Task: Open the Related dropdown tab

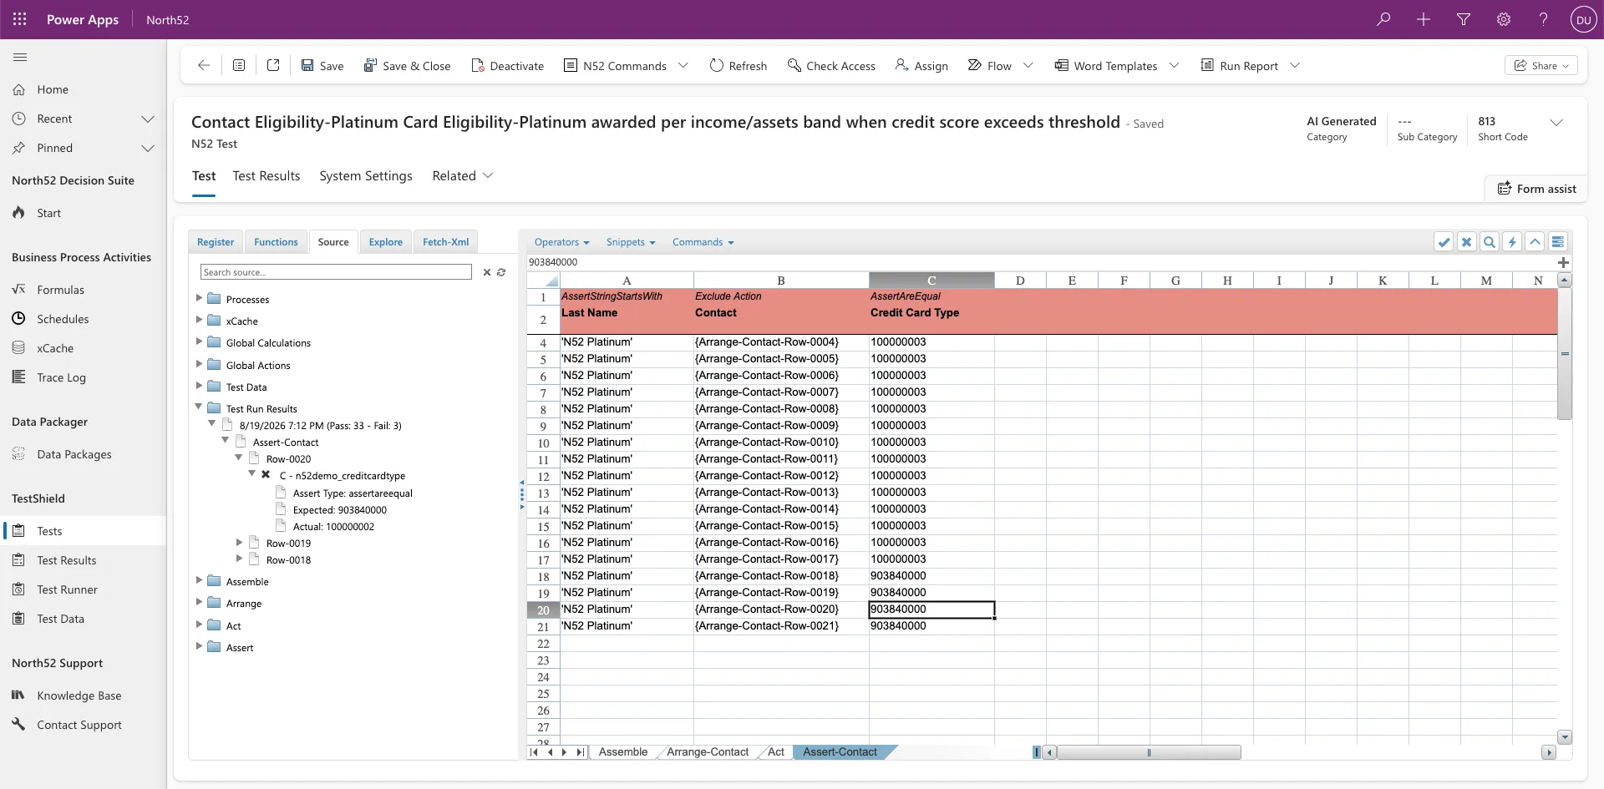Action: pyautogui.click(x=462, y=175)
